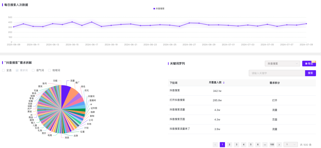Screen dimensions: 321x148
Task: Go to page 3
Action: click(x=237, y=144)
